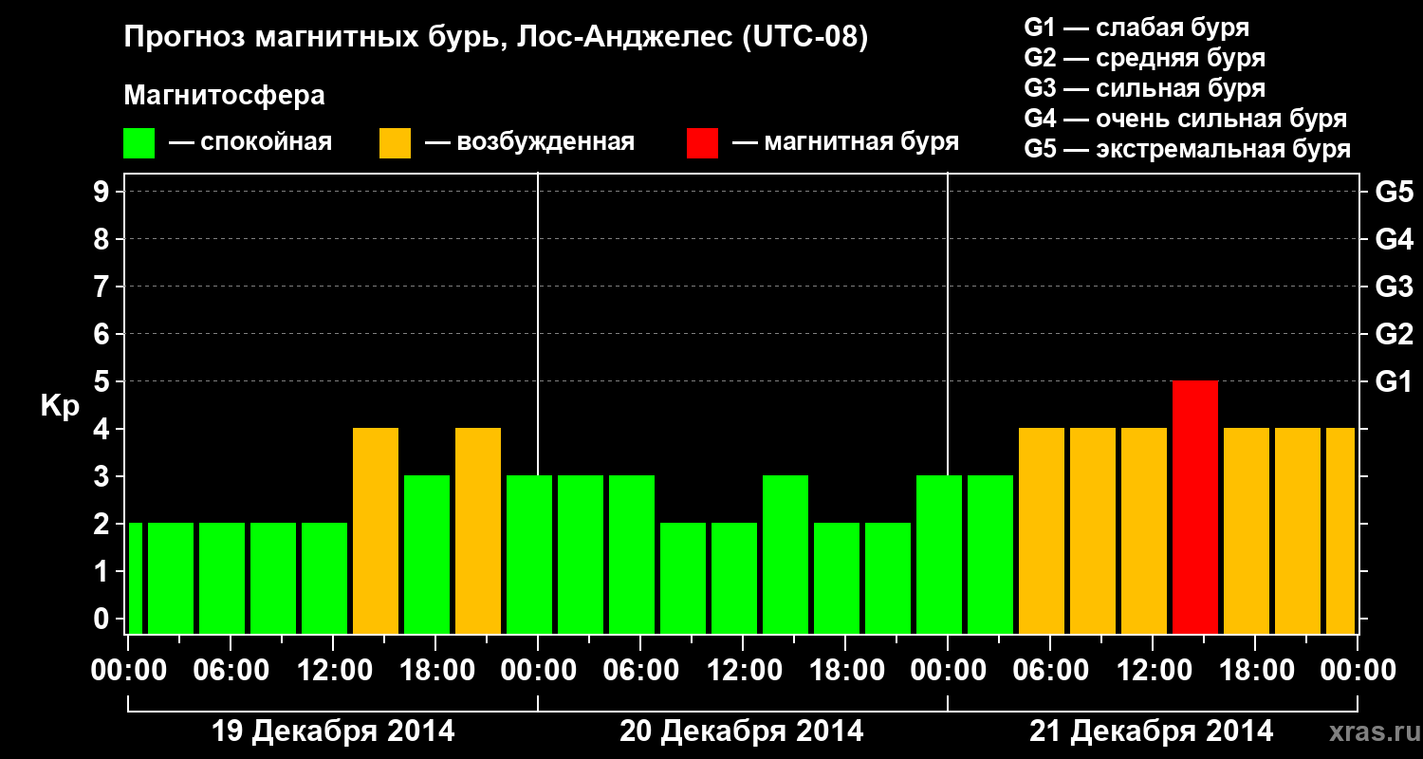Click green bar crossing midnight into 20 Декабря
Screen dimensions: 1423x759
[529, 554]
